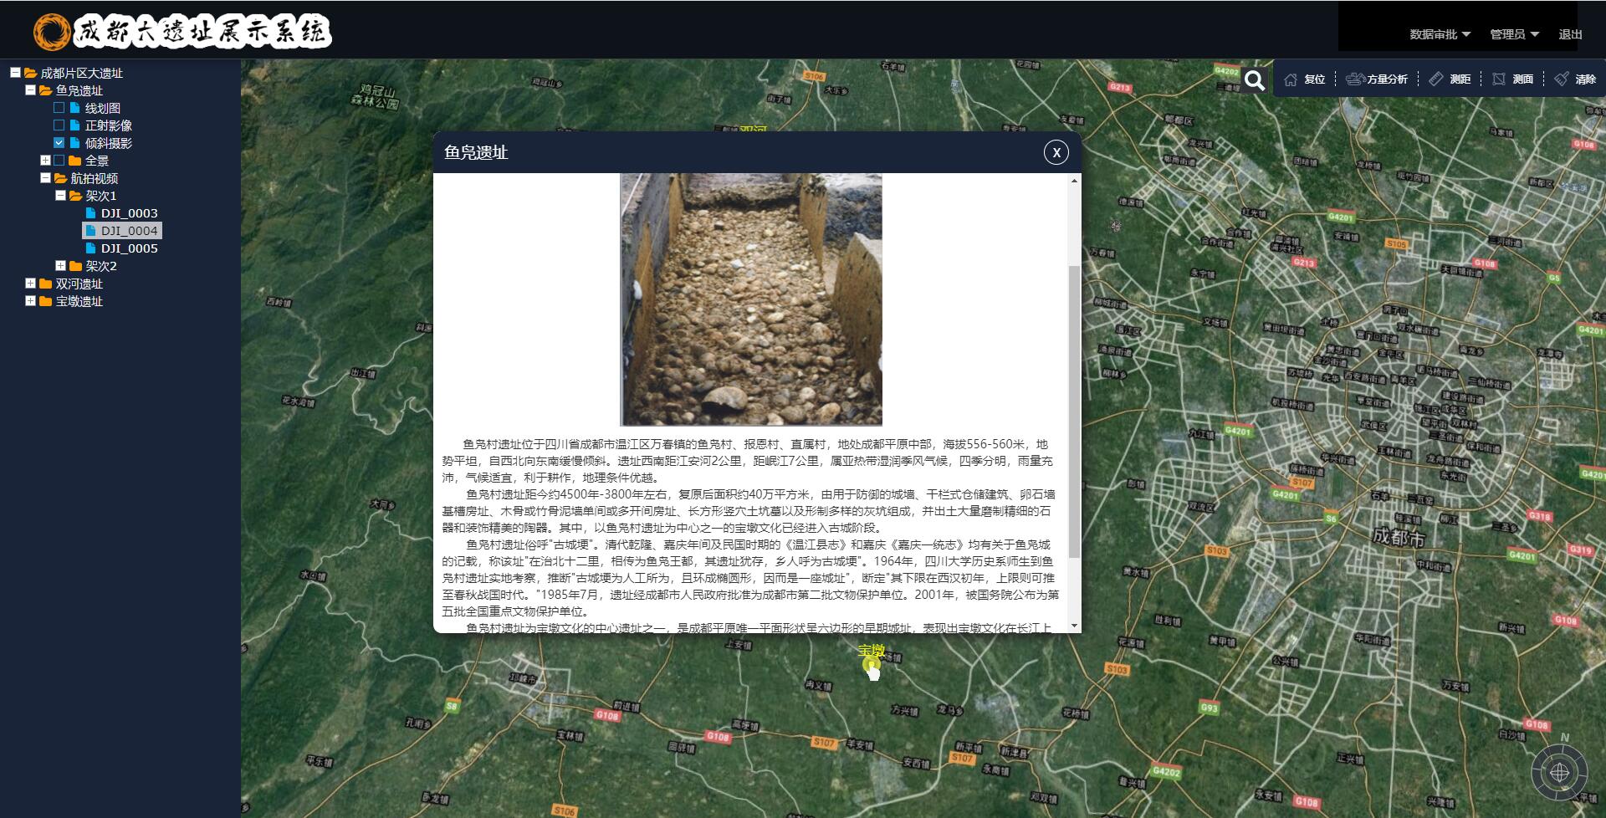Expand the 全景 tree node
This screenshot has height=818, width=1606.
click(x=45, y=161)
